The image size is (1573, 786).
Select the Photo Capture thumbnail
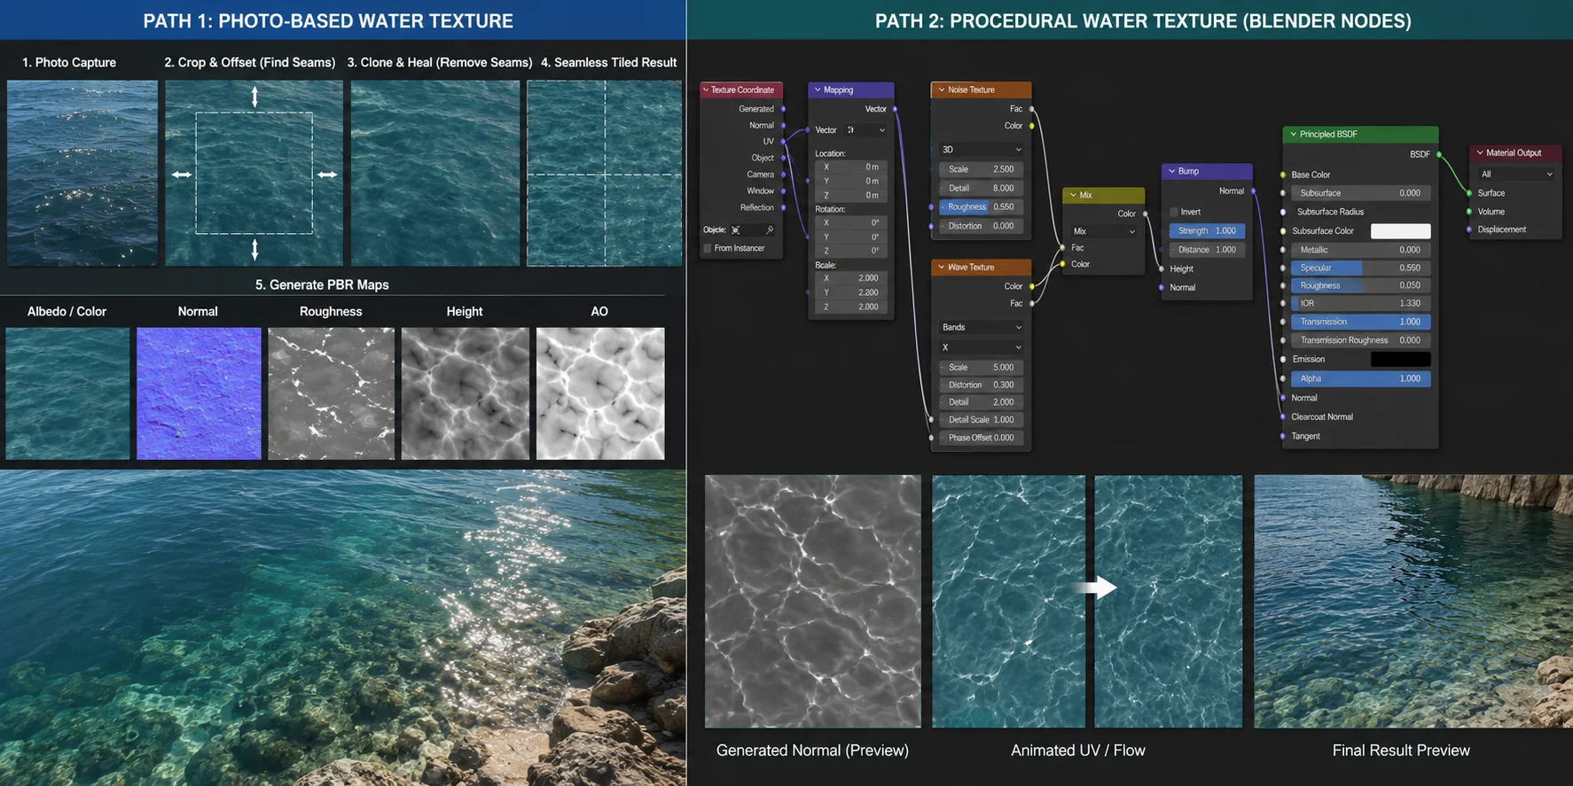pyautogui.click(x=82, y=173)
